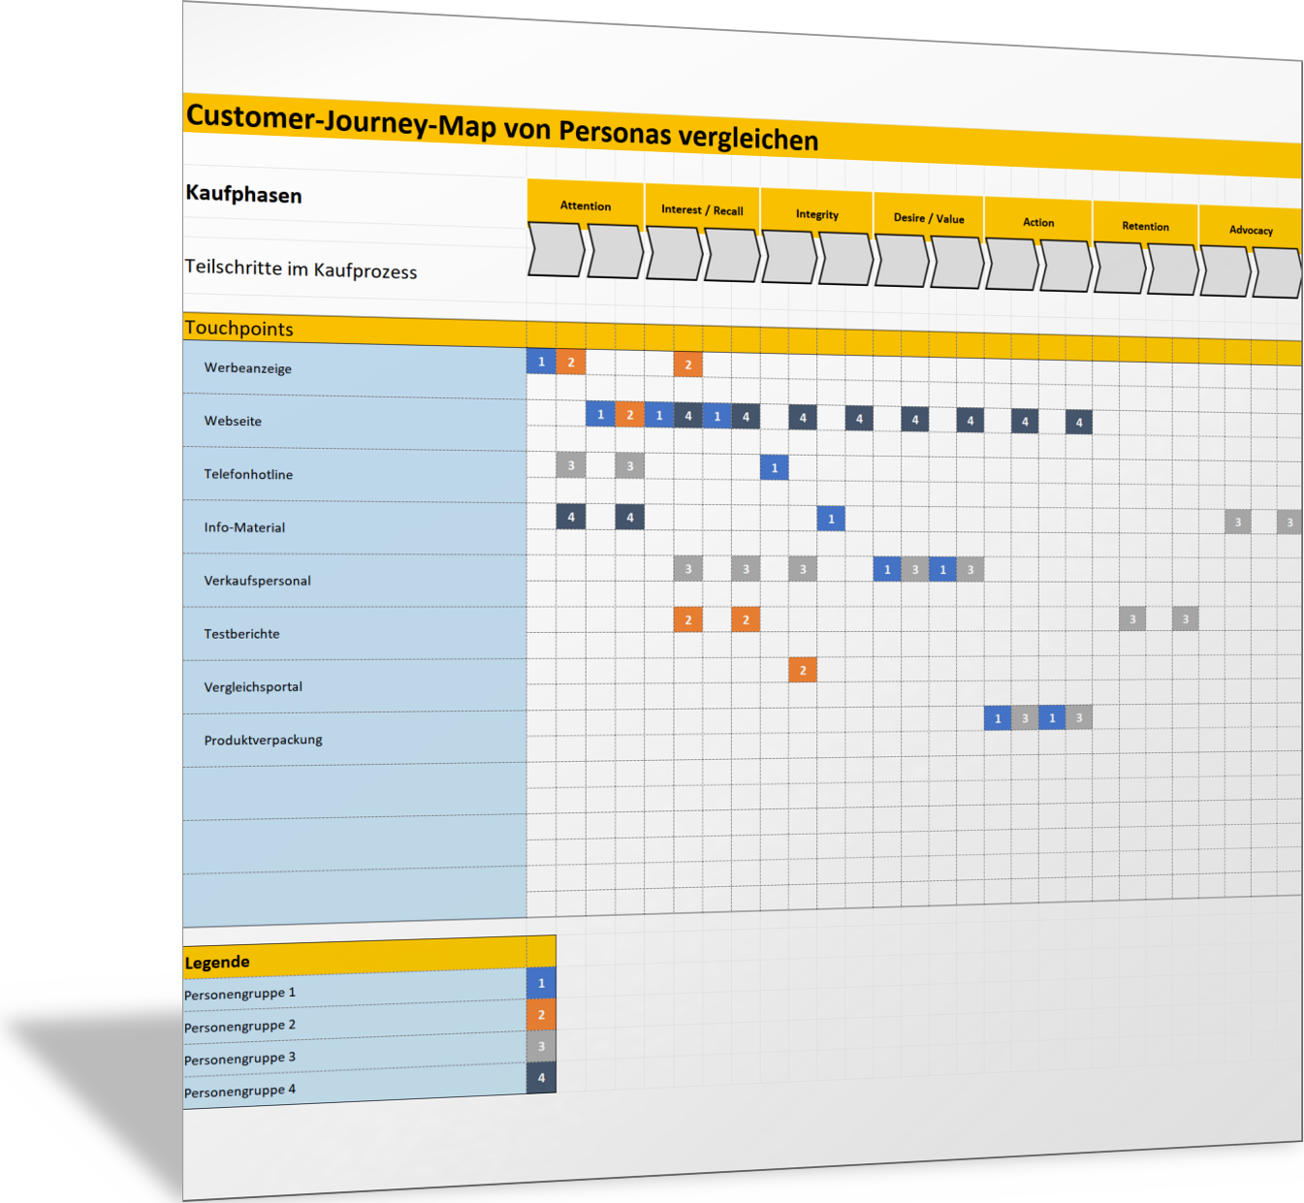Click the Desire / Value phase header
The width and height of the screenshot is (1304, 1203).
tap(929, 218)
